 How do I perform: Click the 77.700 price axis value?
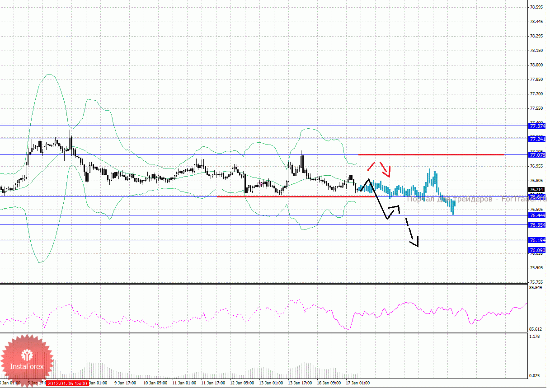(536, 94)
